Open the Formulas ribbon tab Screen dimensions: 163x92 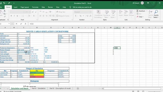click(x=35, y=7)
